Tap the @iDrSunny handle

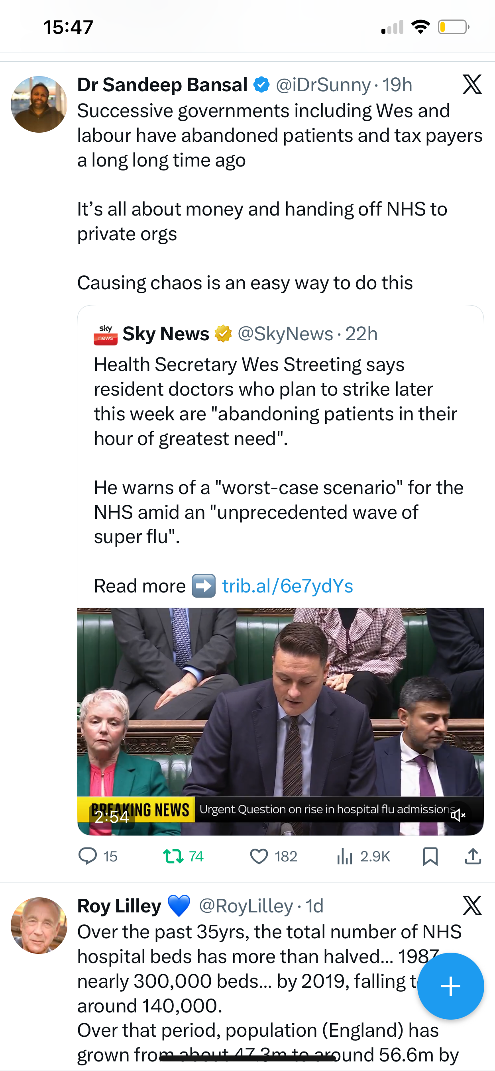point(323,85)
